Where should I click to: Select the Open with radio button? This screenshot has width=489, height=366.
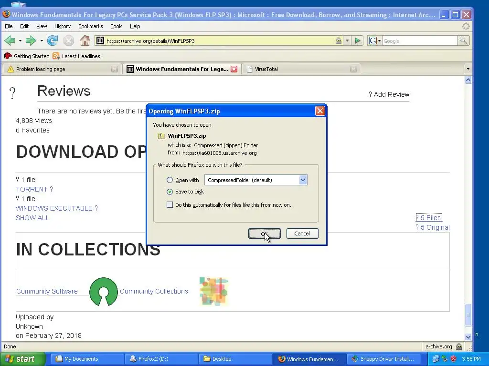coord(170,180)
